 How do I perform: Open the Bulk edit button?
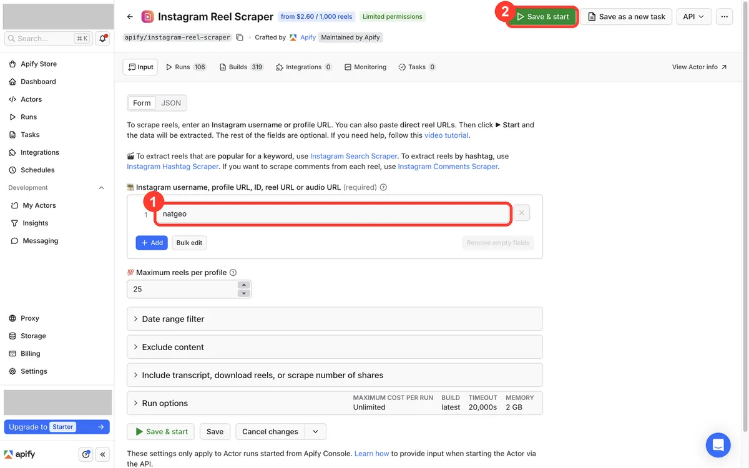pyautogui.click(x=189, y=243)
